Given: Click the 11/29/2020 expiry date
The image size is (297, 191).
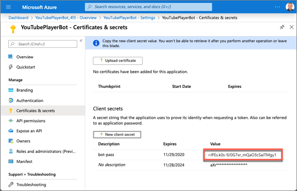Looking at the screenshot, I should pyautogui.click(x=174, y=154).
